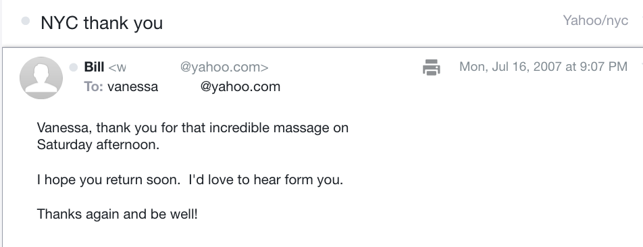Click the Mon, Jul 16, 2007 timestamp
Screen dimensions: 643x247
pyautogui.click(x=543, y=66)
